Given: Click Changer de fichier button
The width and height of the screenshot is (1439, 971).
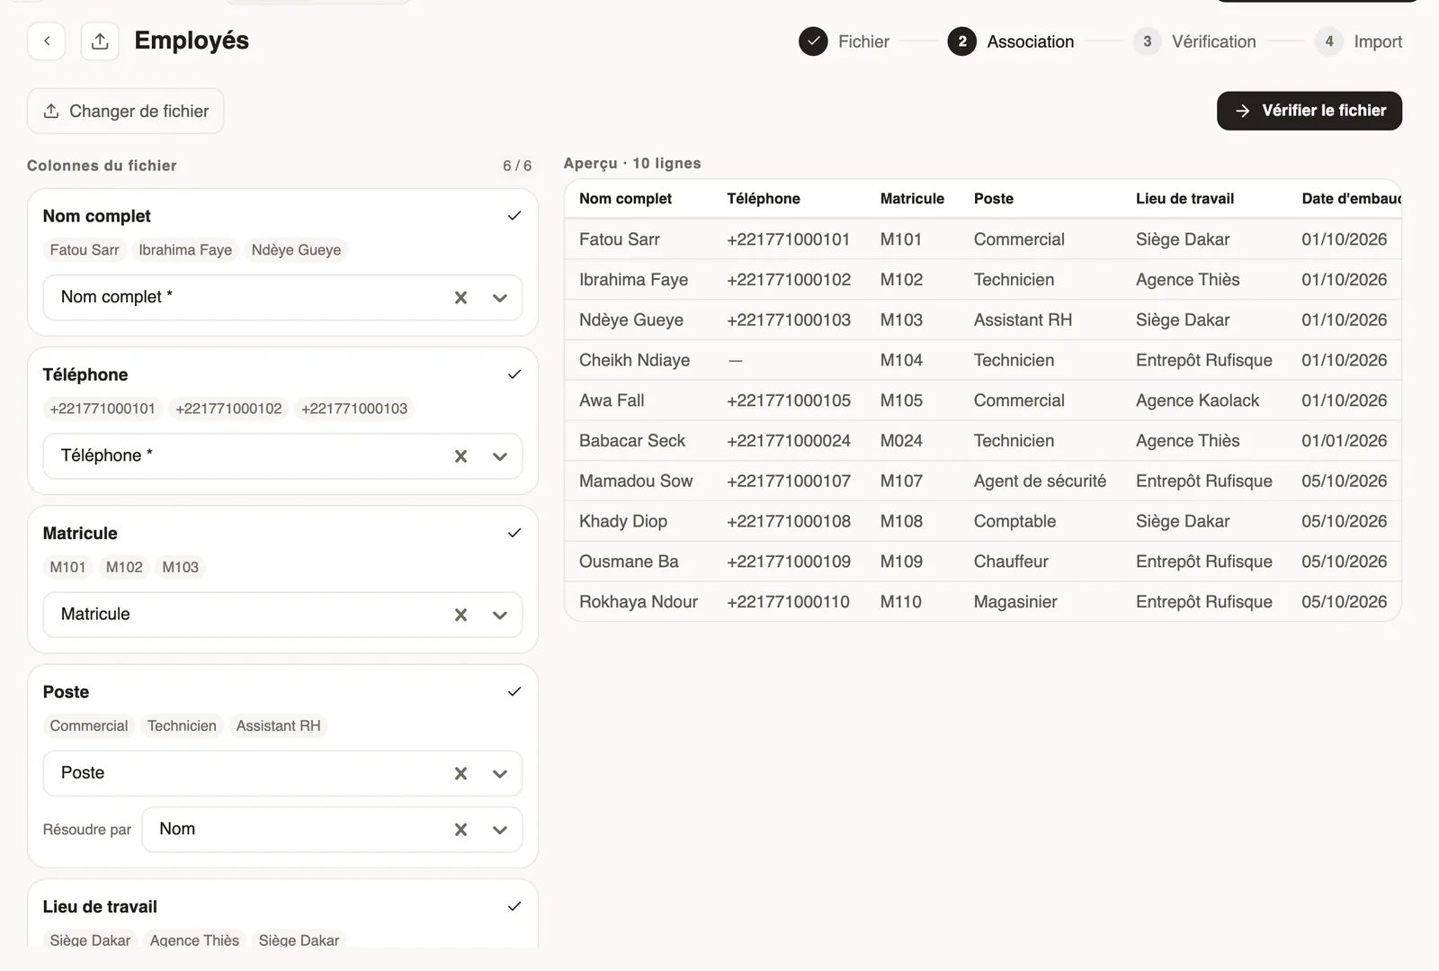Looking at the screenshot, I should pos(126,112).
